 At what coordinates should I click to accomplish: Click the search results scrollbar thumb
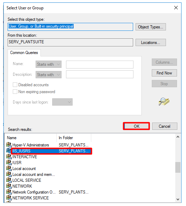(178, 167)
